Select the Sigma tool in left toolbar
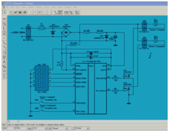This screenshot has width=169, height=132. pyautogui.click(x=4, y=76)
